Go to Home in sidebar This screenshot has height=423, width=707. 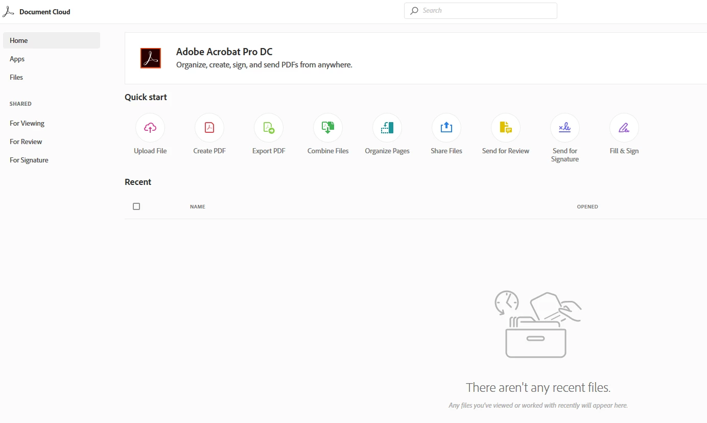pyautogui.click(x=52, y=40)
